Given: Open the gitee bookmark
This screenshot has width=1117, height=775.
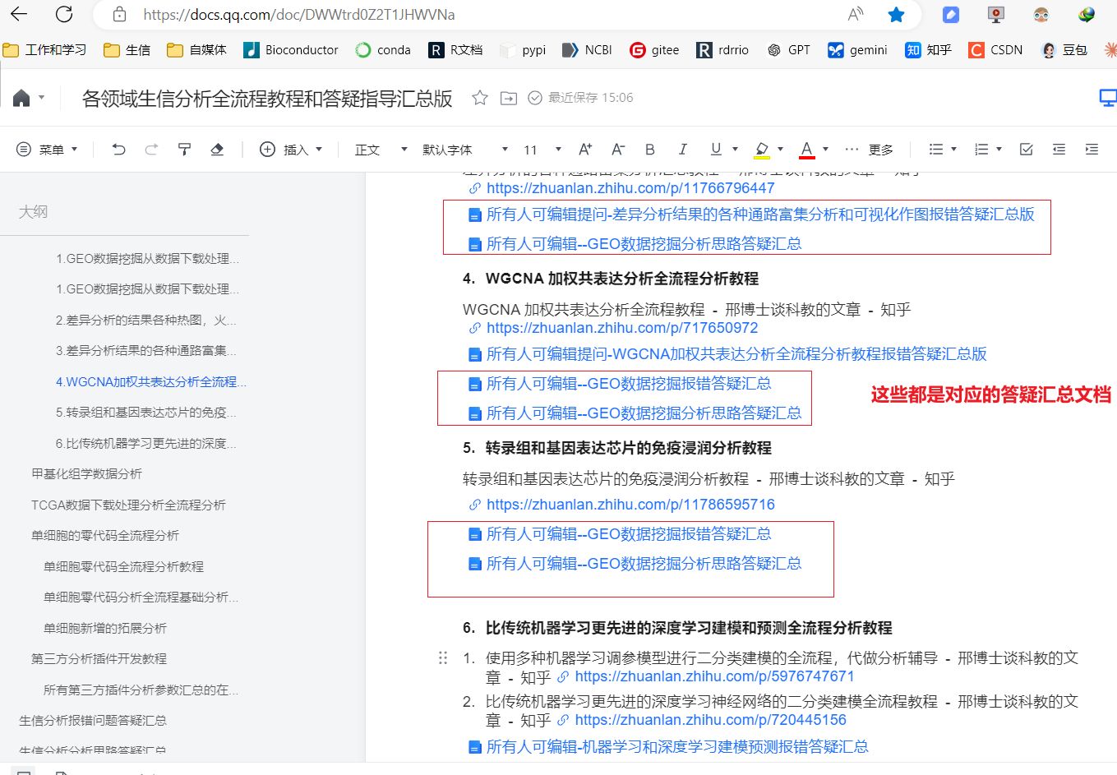Looking at the screenshot, I should tap(654, 49).
